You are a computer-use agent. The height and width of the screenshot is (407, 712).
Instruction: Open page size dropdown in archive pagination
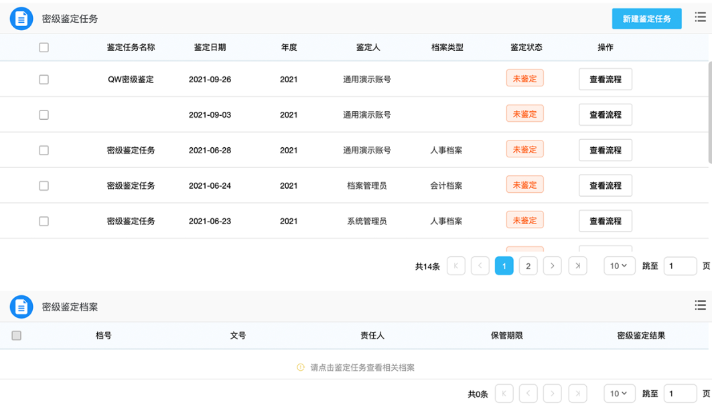point(618,394)
